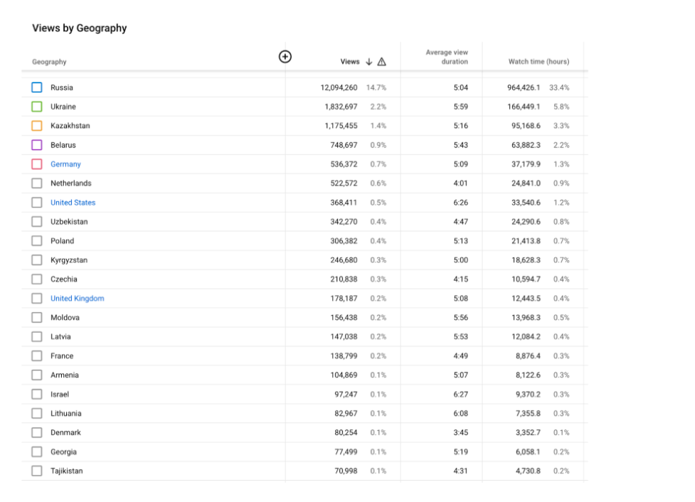The height and width of the screenshot is (502, 695).
Task: Click the Geography column header
Action: [49, 62]
